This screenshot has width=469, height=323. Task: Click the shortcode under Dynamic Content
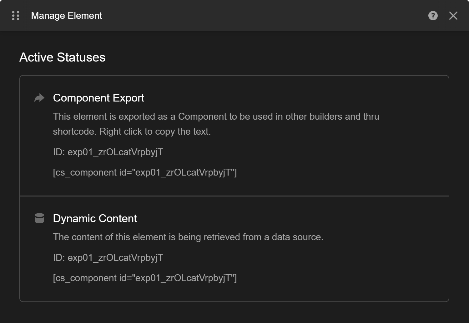point(145,278)
